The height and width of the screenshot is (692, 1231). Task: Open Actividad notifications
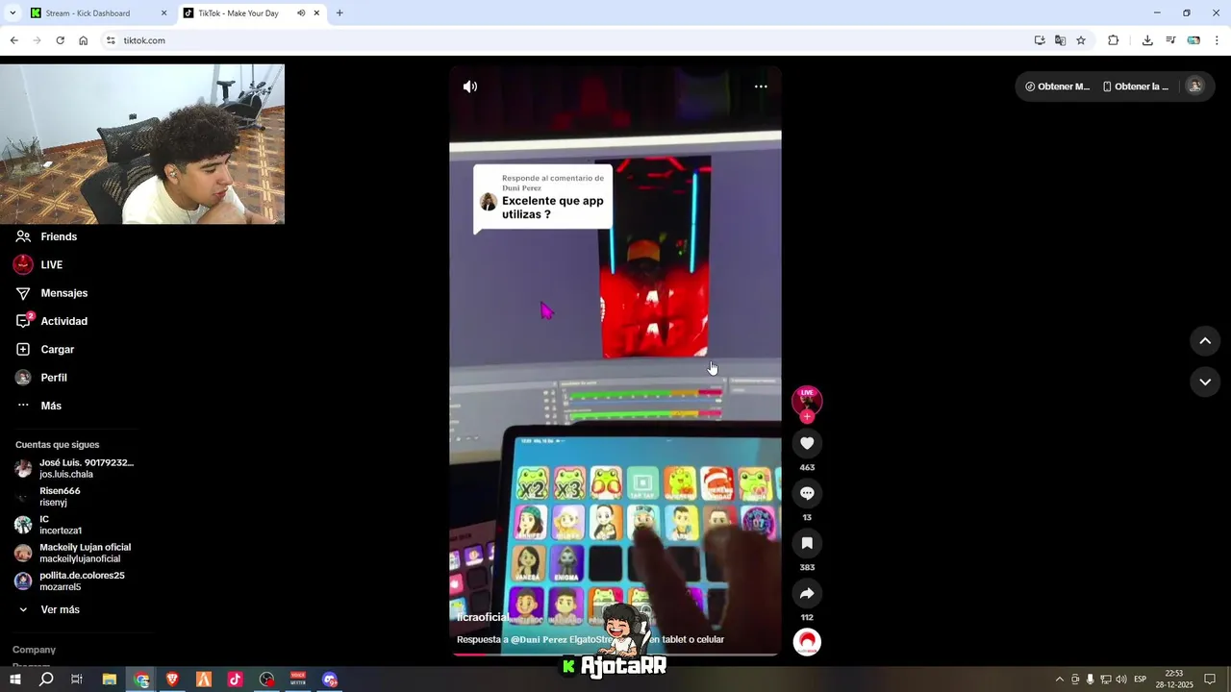click(x=52, y=321)
